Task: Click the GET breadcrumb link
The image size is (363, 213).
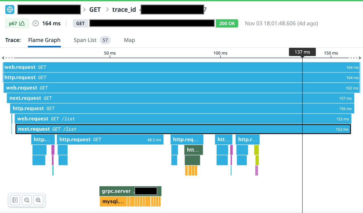Action: pyautogui.click(x=95, y=9)
